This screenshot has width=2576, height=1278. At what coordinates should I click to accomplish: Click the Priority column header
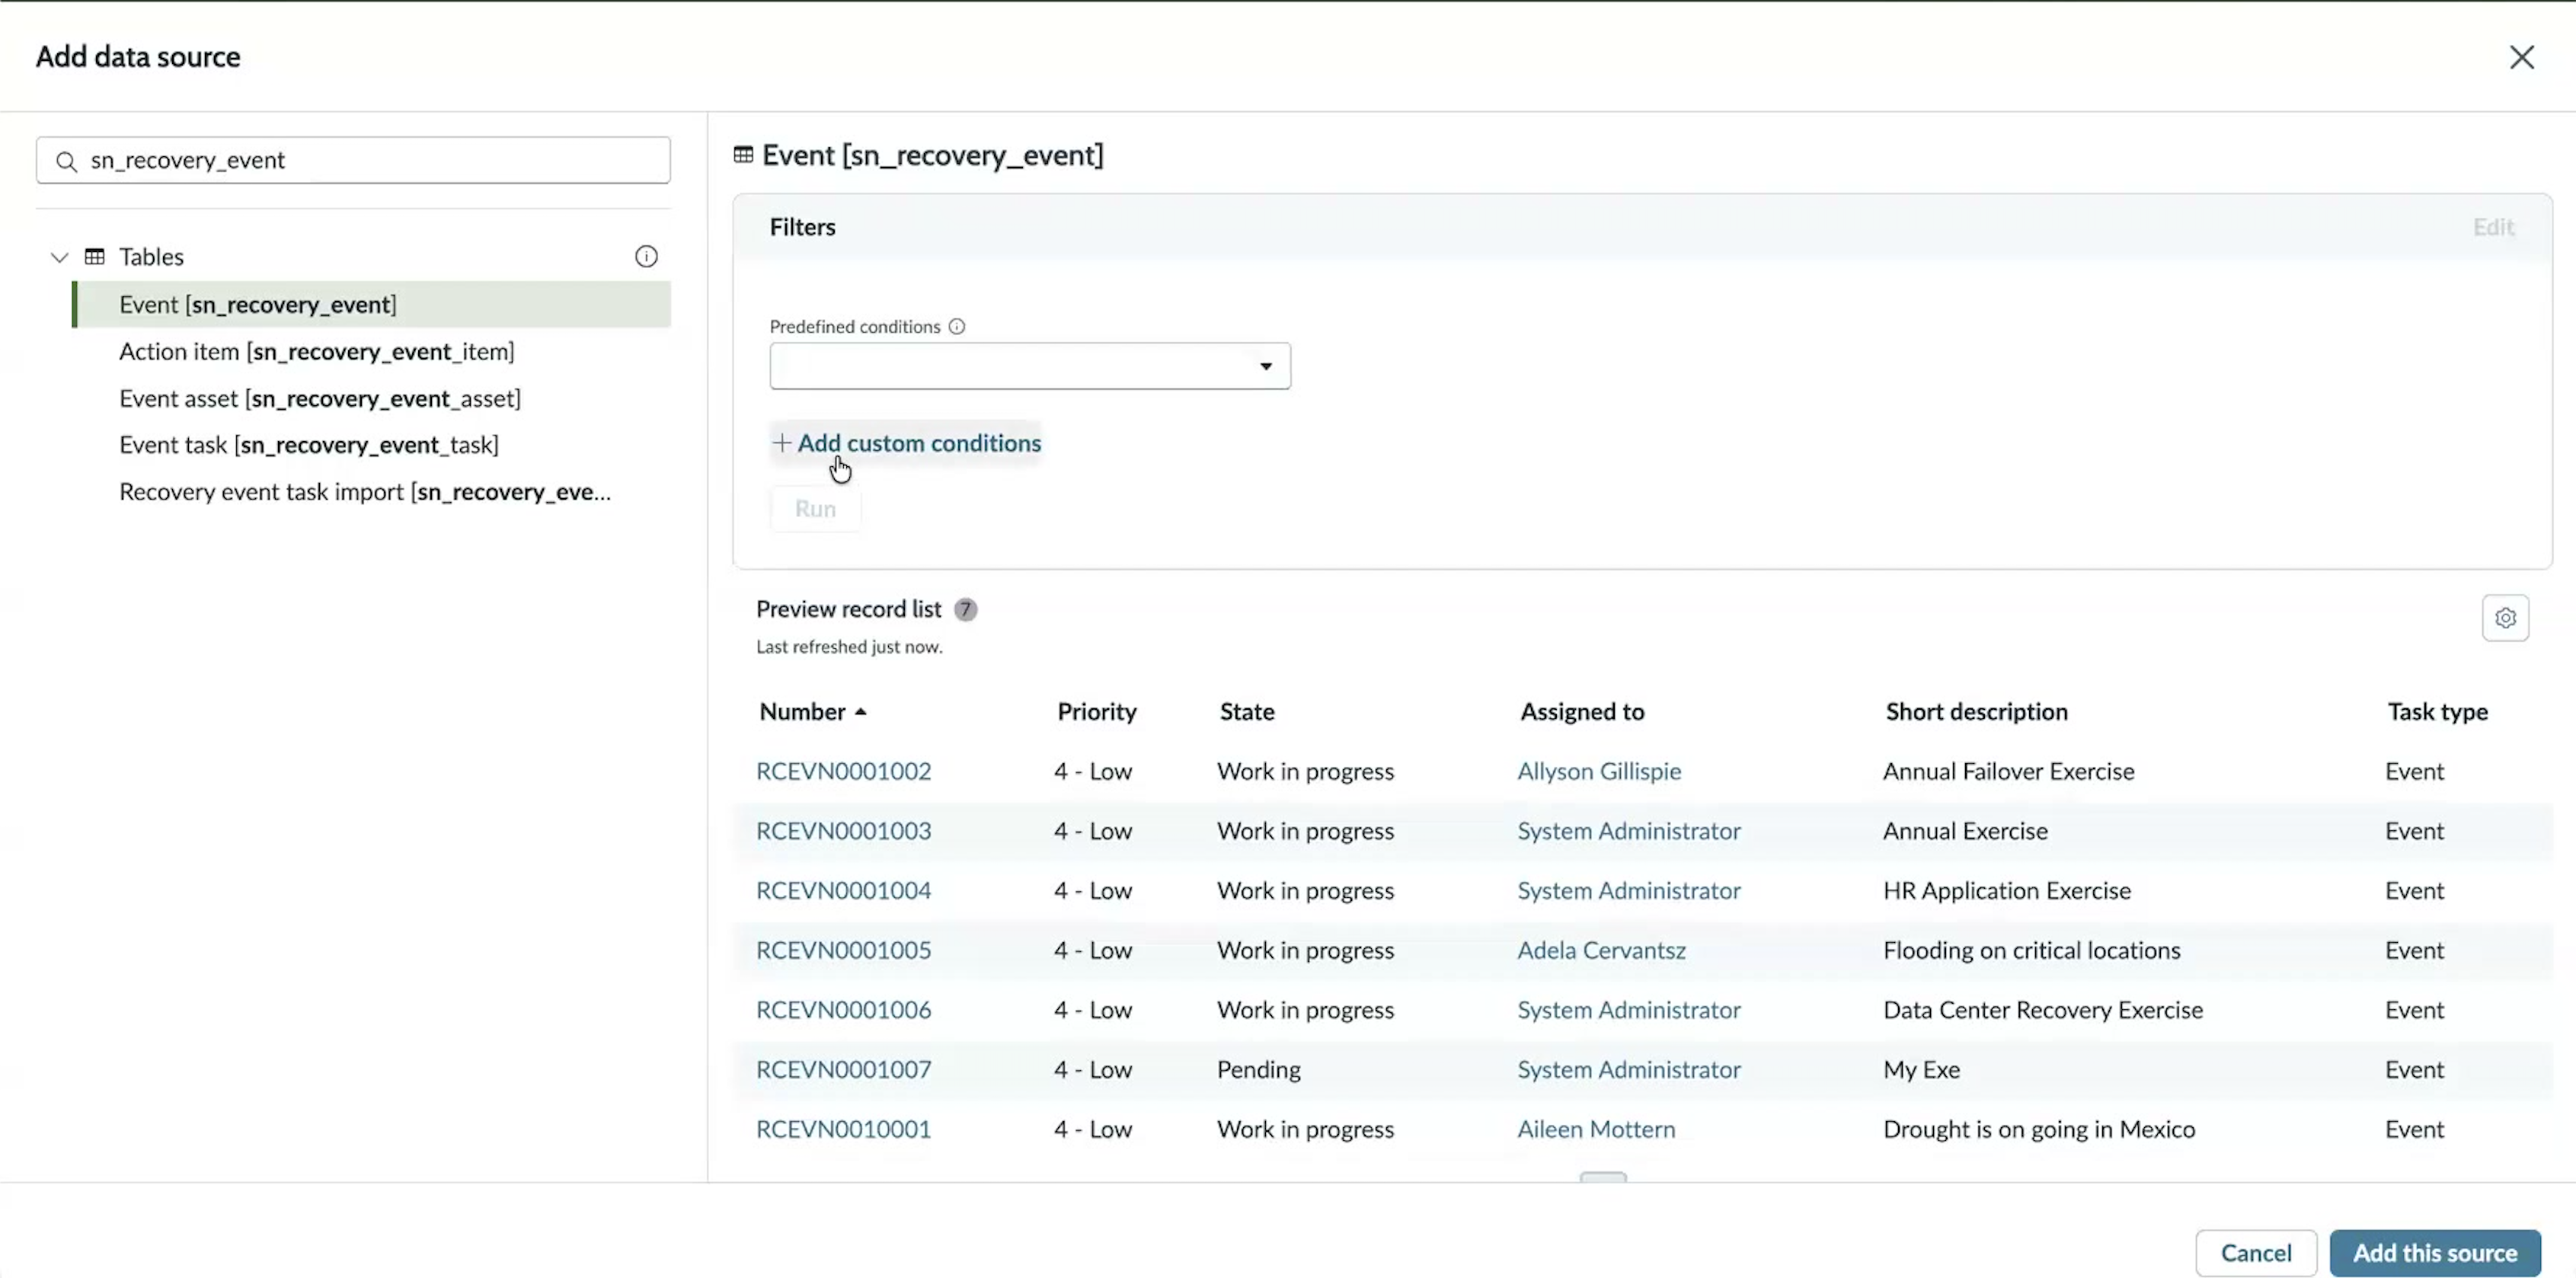pos(1096,712)
